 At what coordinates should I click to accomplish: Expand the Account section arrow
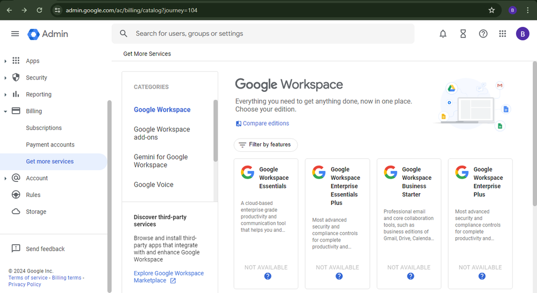click(x=5, y=179)
